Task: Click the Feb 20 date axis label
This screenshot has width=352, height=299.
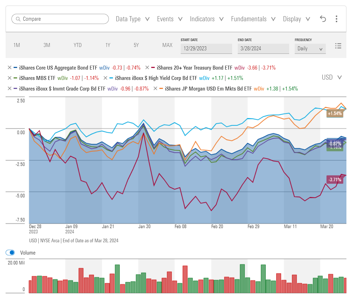Action: pyautogui.click(x=217, y=226)
